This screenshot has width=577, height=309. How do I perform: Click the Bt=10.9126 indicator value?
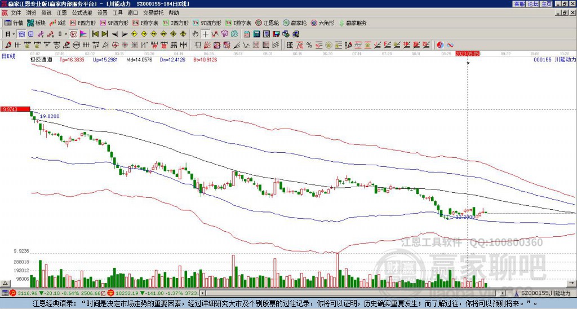[x=205, y=59]
